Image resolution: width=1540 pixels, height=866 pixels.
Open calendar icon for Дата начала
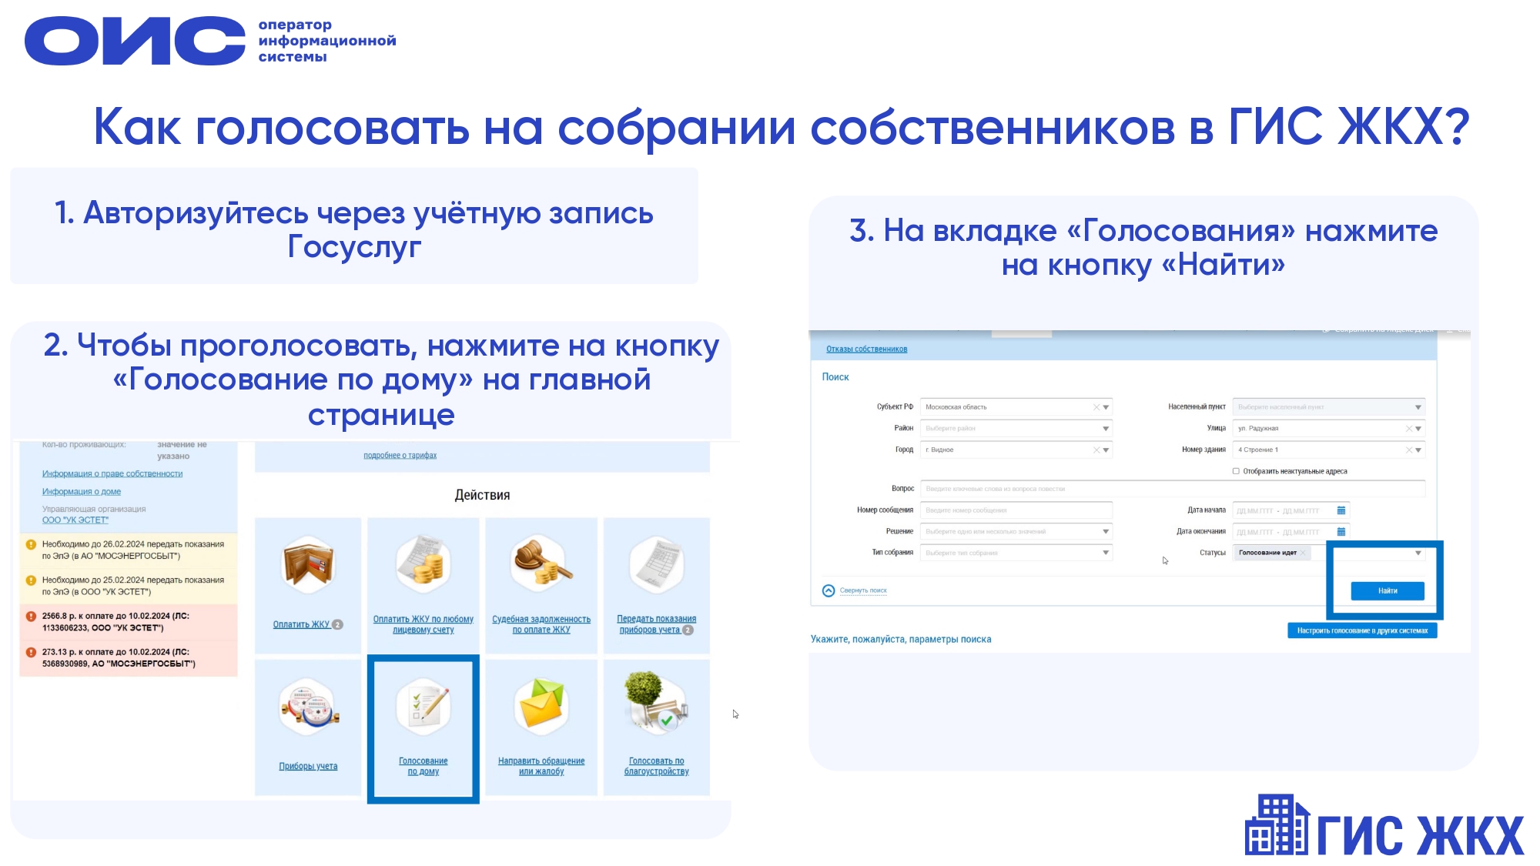(1341, 510)
